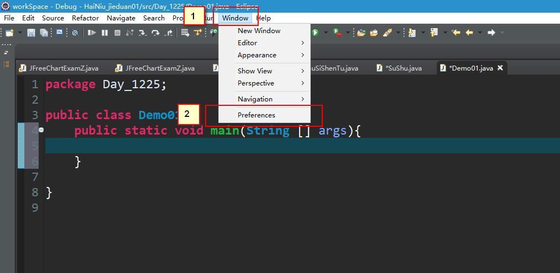The height and width of the screenshot is (273, 560).
Task: Collapse the main method fold marker
Action: point(41,130)
